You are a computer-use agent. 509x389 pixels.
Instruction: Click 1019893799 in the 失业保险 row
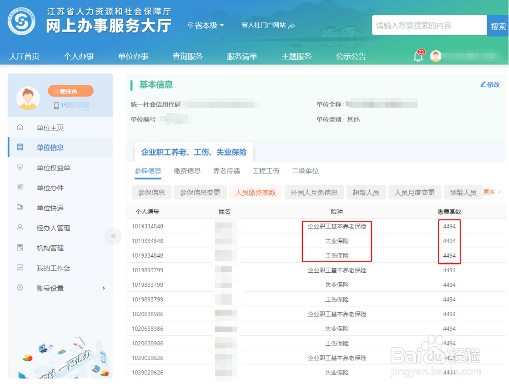(148, 285)
